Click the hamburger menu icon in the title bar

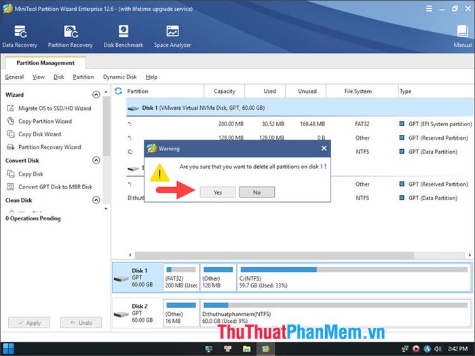coord(429,9)
